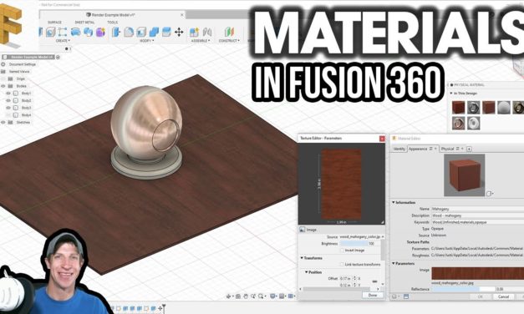
Task: Open the Physical tab
Action: pos(451,149)
